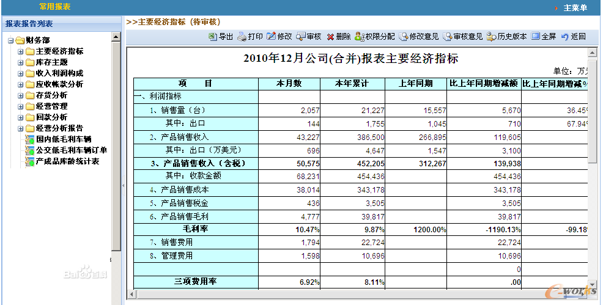Click the report's vertical scrollbar down arrow
Image resolution: width=603 pixels, height=305 pixels.
[x=593, y=285]
